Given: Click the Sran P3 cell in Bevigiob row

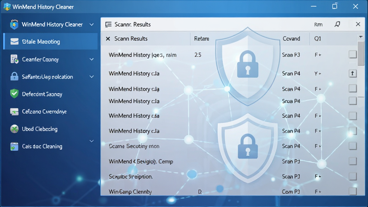Looking at the screenshot, I should tap(291, 161).
